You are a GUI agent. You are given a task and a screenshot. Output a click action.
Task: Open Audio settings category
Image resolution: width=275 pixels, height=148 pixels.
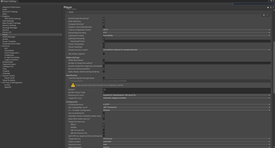[5, 9]
